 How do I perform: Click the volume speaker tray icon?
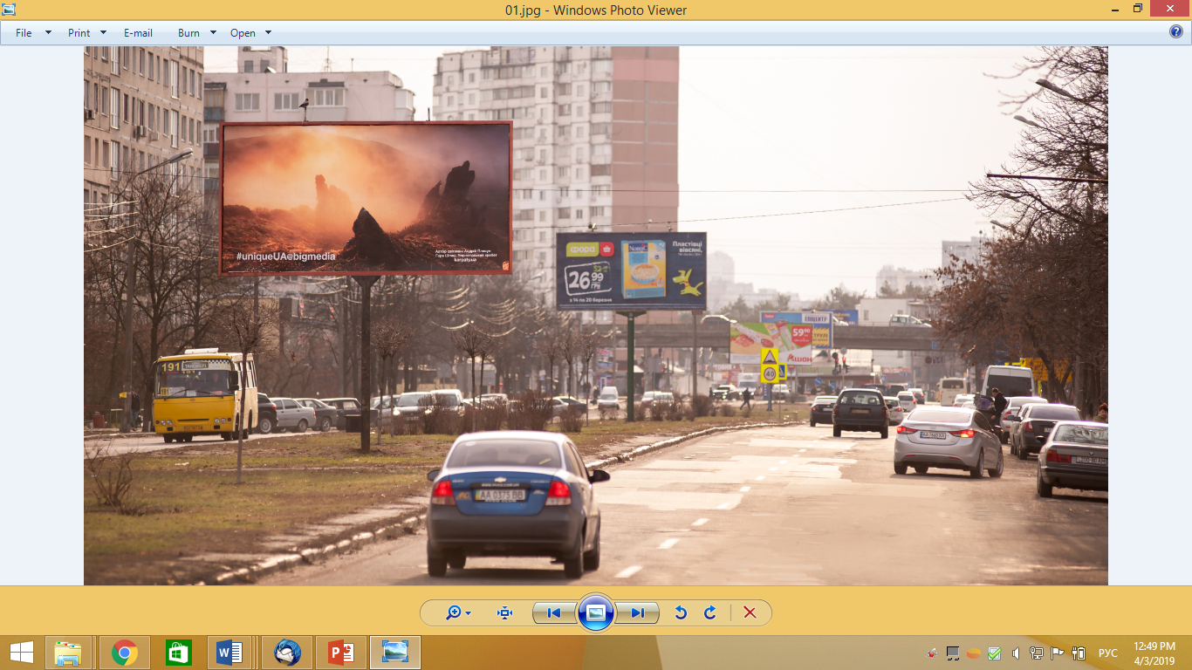1016,653
